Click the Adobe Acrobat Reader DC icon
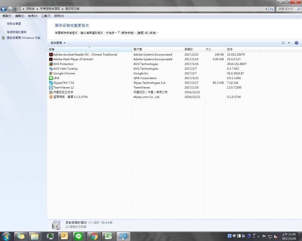 click(x=51, y=54)
